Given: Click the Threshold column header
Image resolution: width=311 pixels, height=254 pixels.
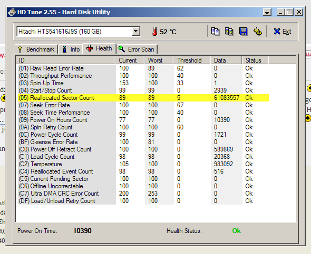Looking at the screenshot, I should 192,60.
